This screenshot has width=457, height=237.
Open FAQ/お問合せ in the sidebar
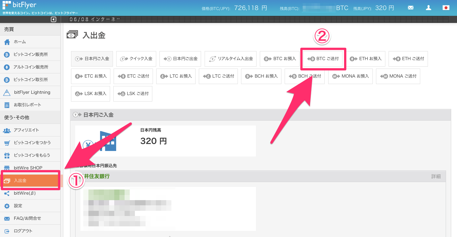coord(27,218)
